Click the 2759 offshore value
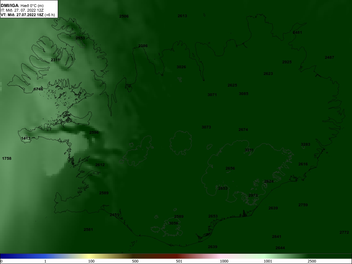 [x=303, y=205]
